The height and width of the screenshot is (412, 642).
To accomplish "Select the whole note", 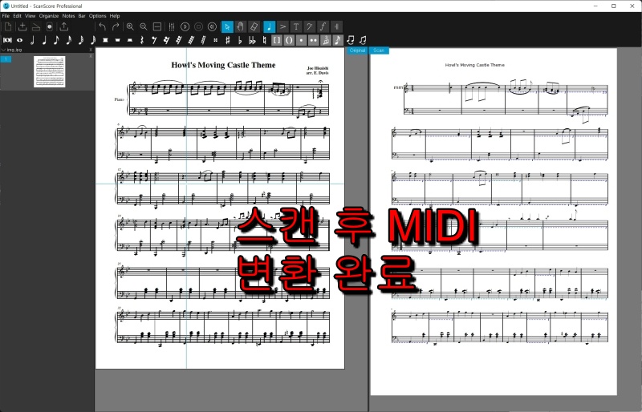I will pos(19,40).
